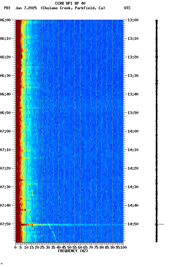Click the 75 Hz frequency axis label
Screen dimensions: 170x267
[x=96, y=248]
